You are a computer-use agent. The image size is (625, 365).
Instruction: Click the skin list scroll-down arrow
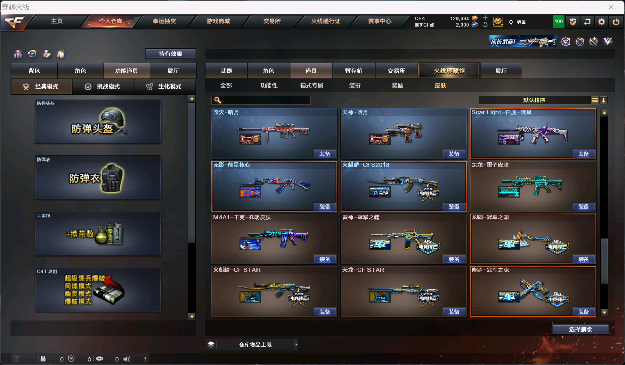604,312
